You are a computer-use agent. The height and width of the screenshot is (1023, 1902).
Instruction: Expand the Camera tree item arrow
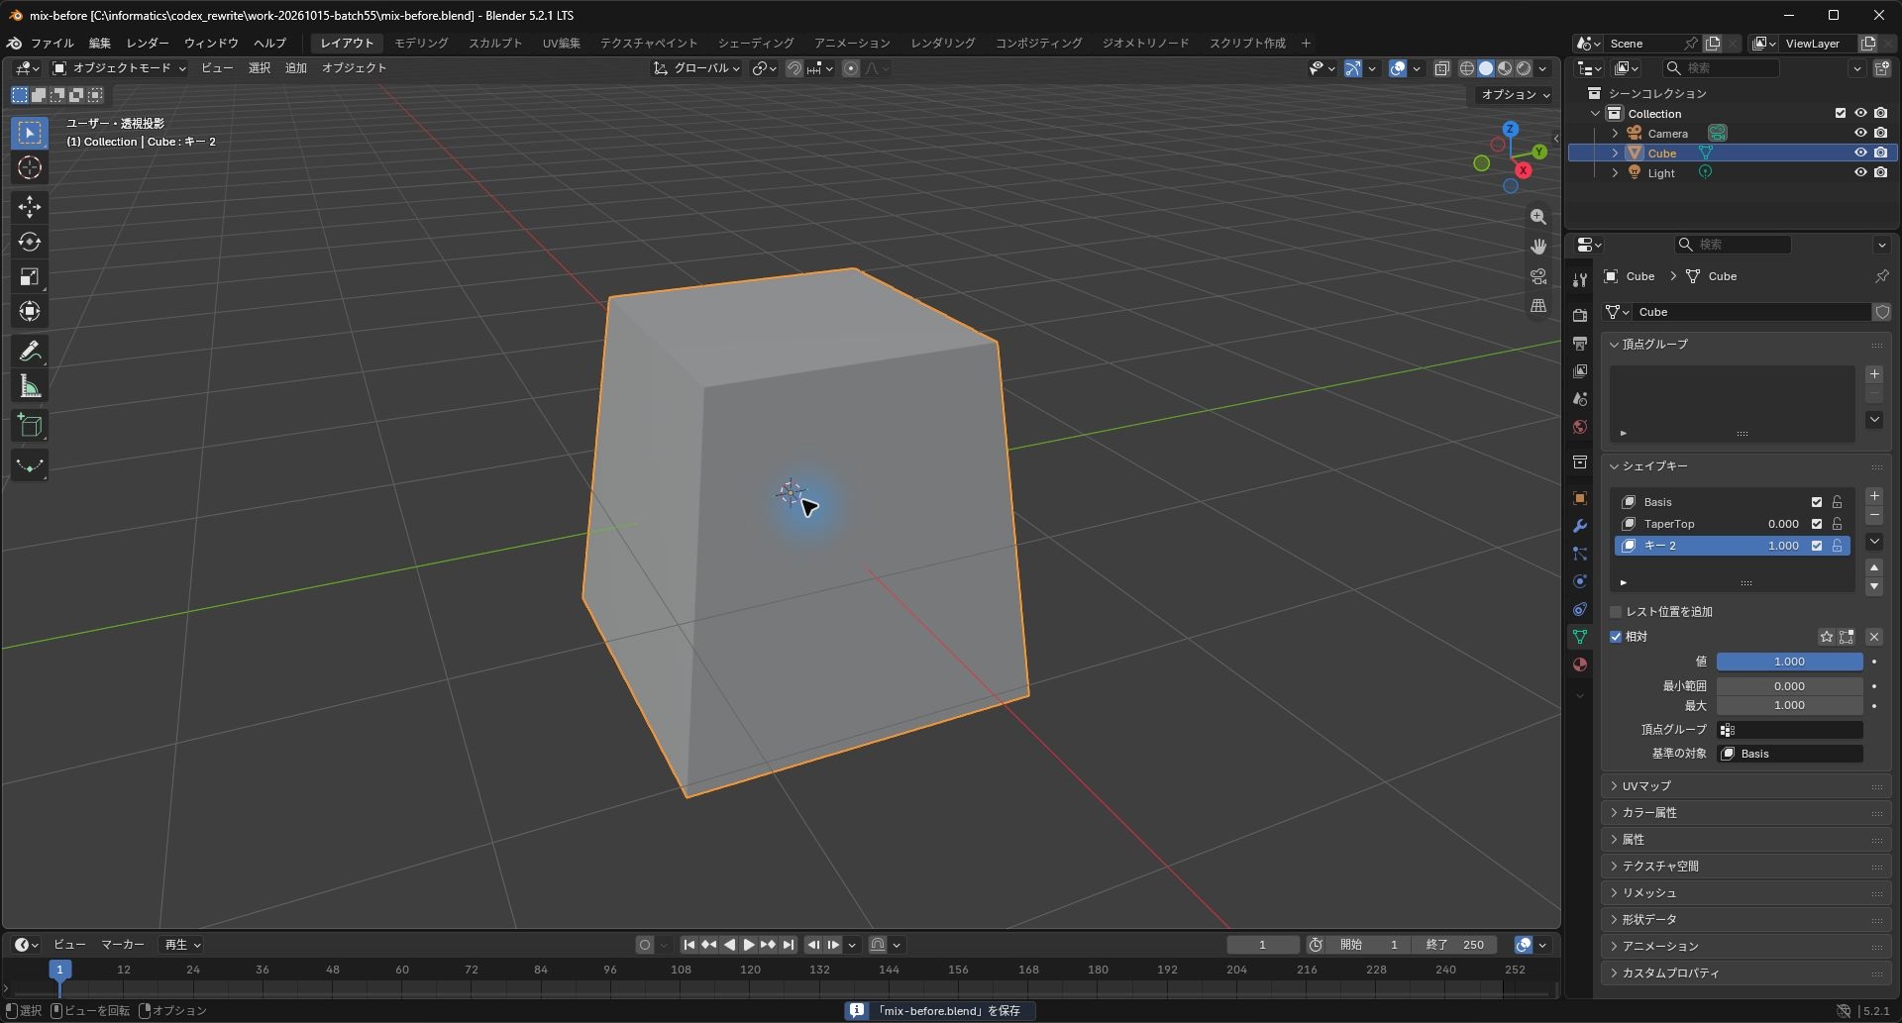1615,133
